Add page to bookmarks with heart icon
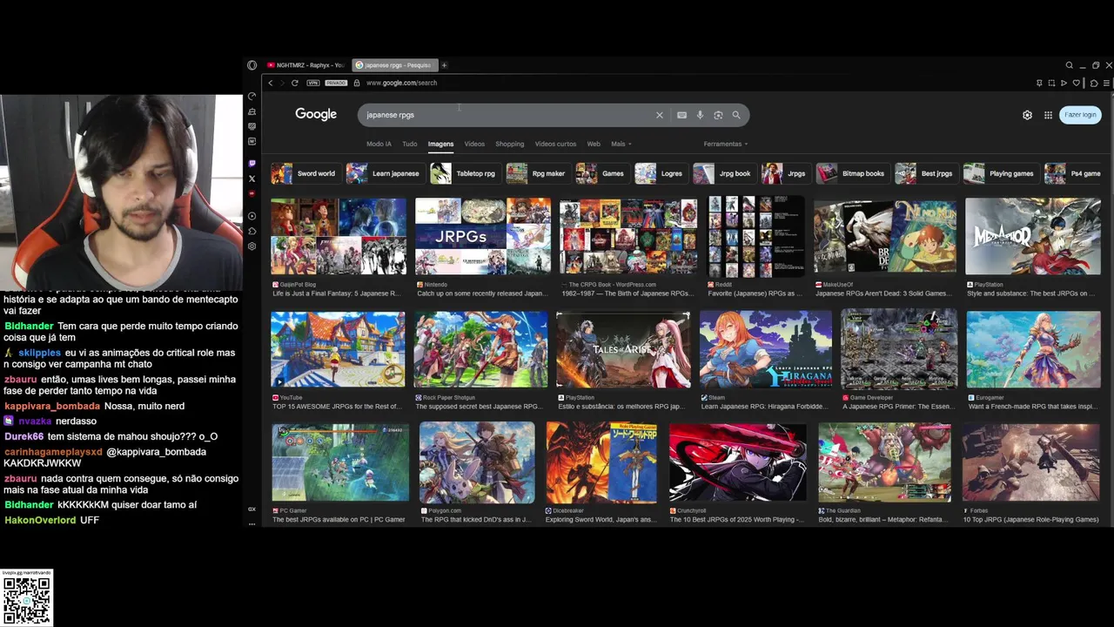 point(1077,83)
